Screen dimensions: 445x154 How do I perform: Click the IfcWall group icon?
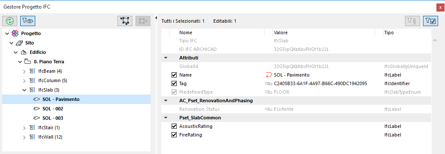point(33,137)
